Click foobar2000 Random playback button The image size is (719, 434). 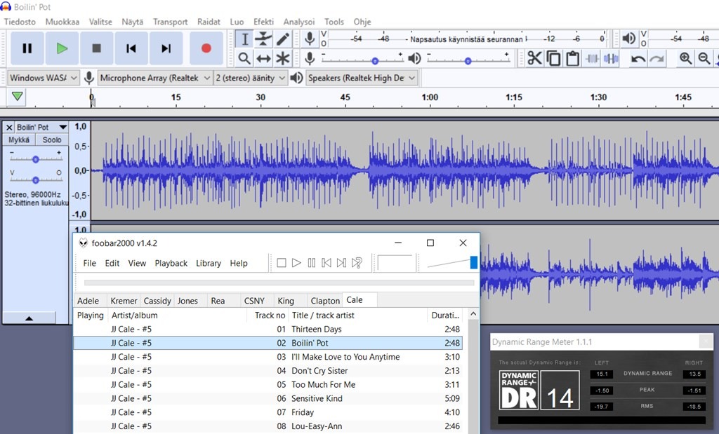coord(357,263)
